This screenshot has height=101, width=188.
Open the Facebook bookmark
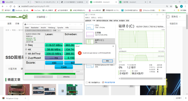[21, 10]
